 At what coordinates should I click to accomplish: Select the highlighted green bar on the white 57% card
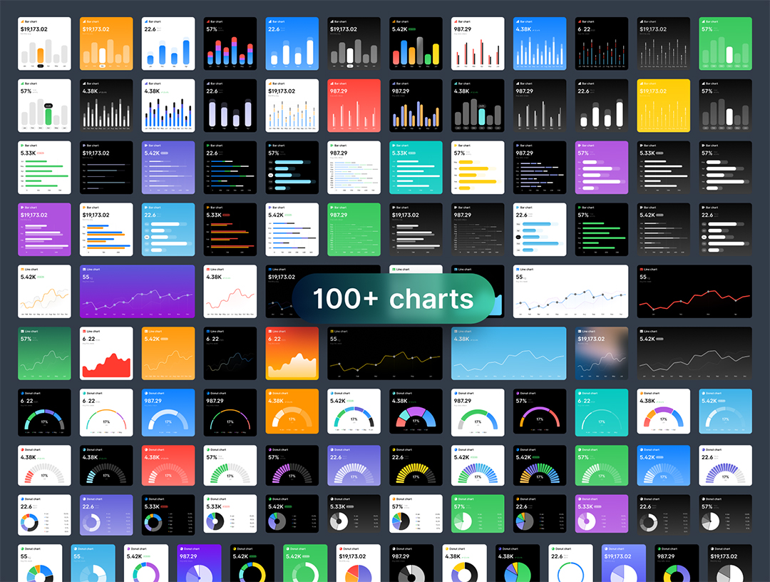tap(48, 116)
